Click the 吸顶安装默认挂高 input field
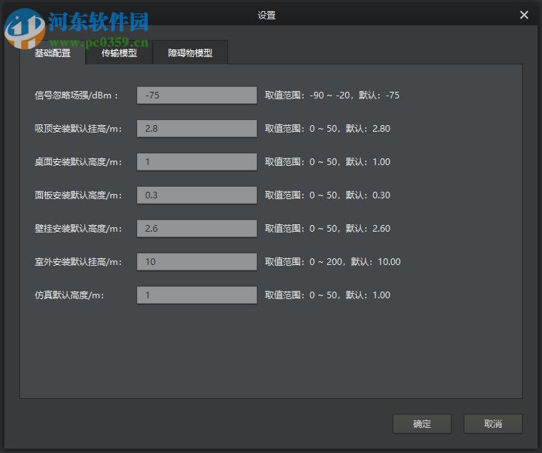The image size is (542, 453). coord(197,129)
